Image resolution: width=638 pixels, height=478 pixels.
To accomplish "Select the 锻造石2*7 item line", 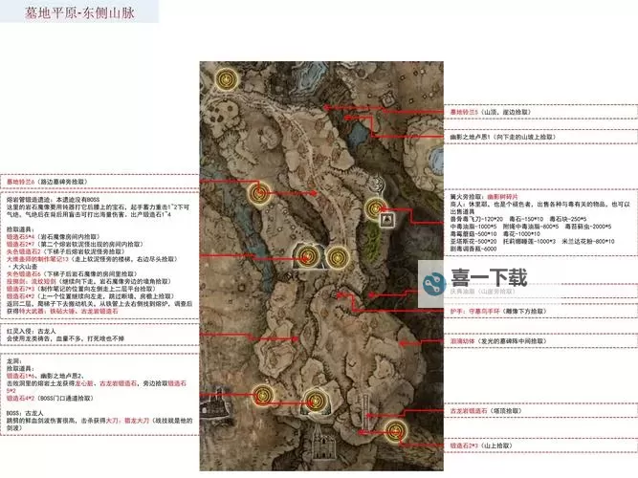I will click(x=75, y=244).
